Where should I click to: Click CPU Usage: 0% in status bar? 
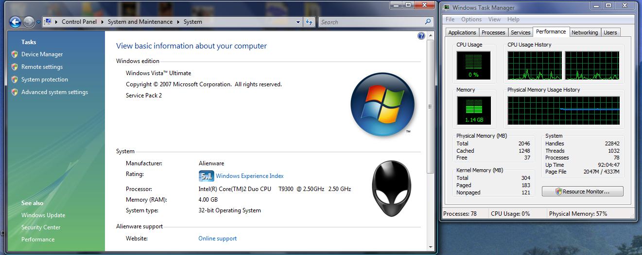pos(510,214)
